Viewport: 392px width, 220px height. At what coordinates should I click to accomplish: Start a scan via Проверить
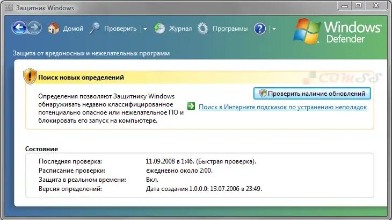click(x=120, y=29)
